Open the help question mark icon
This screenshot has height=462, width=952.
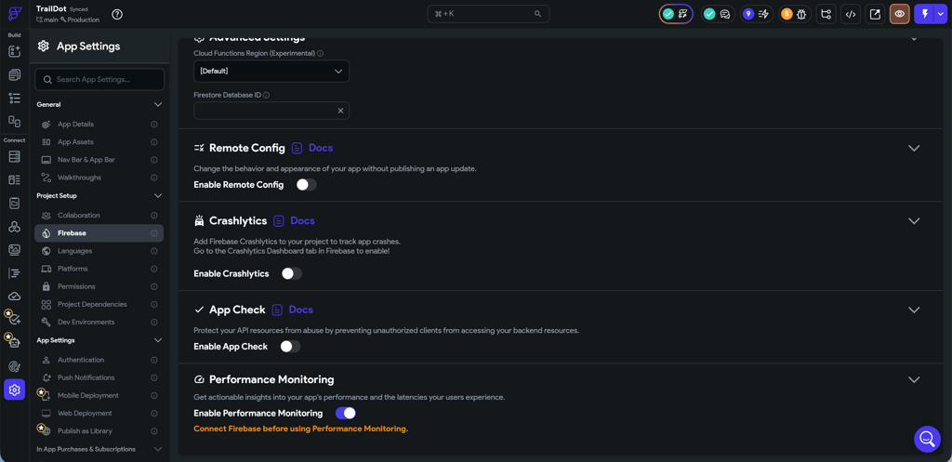pyautogui.click(x=117, y=14)
